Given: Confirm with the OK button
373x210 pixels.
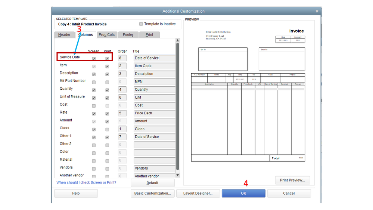Looking at the screenshot, I should pyautogui.click(x=243, y=193).
